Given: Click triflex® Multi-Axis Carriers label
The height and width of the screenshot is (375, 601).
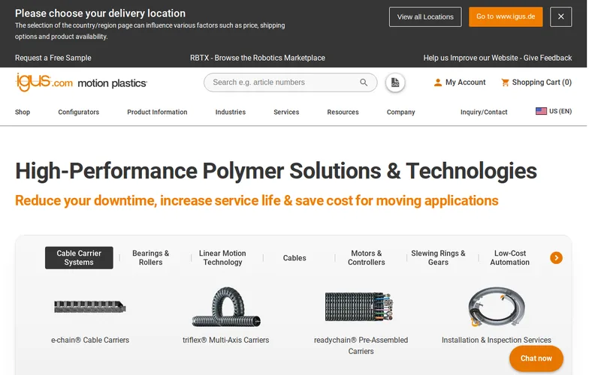Looking at the screenshot, I should 226,340.
